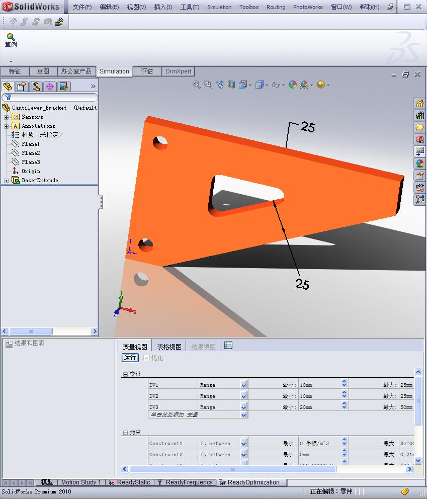Screen dimensions: 427x499
Task: Click the 运行 run button
Action: (x=130, y=358)
